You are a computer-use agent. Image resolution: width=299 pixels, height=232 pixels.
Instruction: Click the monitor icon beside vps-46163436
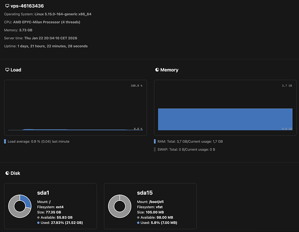click(6, 6)
